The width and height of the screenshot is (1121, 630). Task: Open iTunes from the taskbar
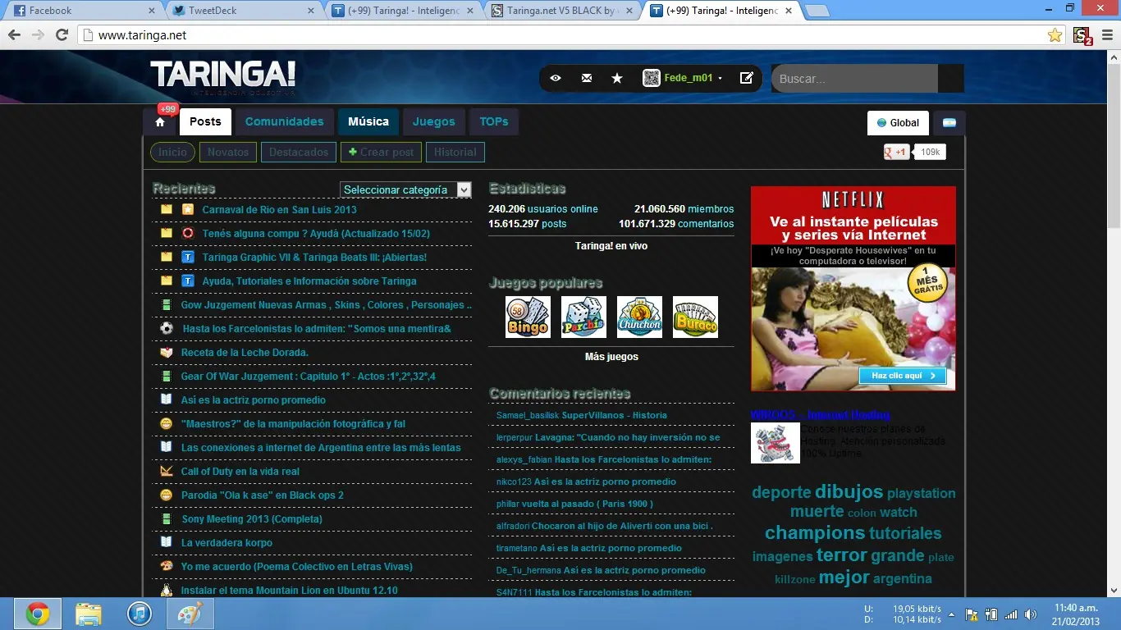[140, 614]
